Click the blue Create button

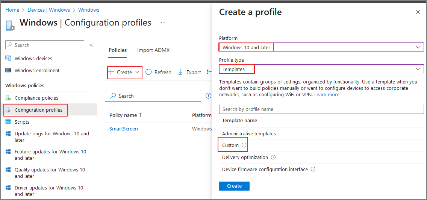tap(234, 186)
